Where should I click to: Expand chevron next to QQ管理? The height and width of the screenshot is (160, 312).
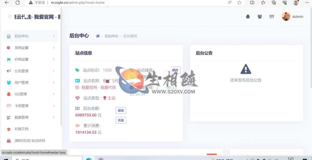pos(54,94)
